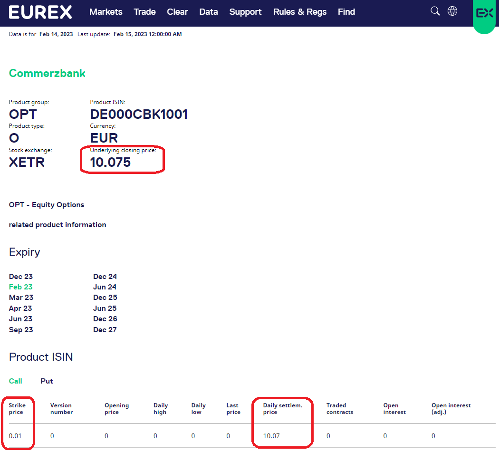Open the search magnifier icon
This screenshot has height=452, width=499.
tap(435, 11)
